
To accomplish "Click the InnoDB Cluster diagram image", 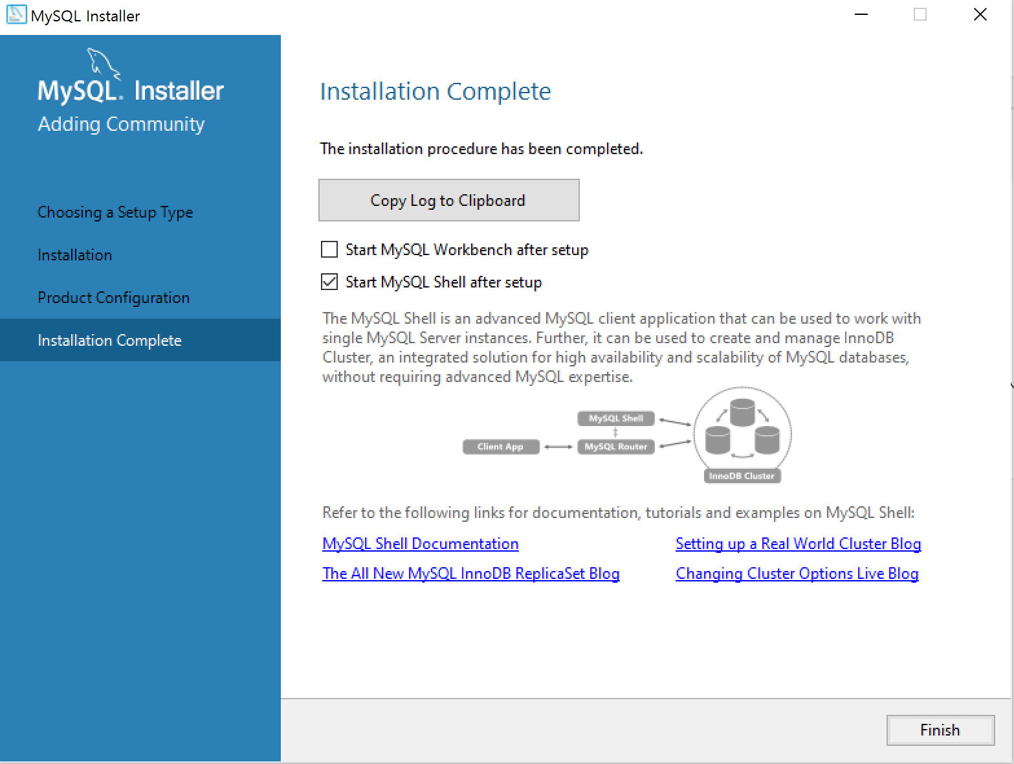I will 627,435.
